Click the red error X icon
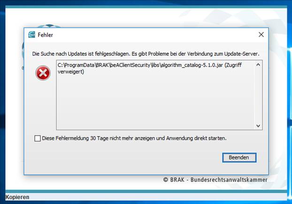Screen dimensions: 292x204 point(43,73)
